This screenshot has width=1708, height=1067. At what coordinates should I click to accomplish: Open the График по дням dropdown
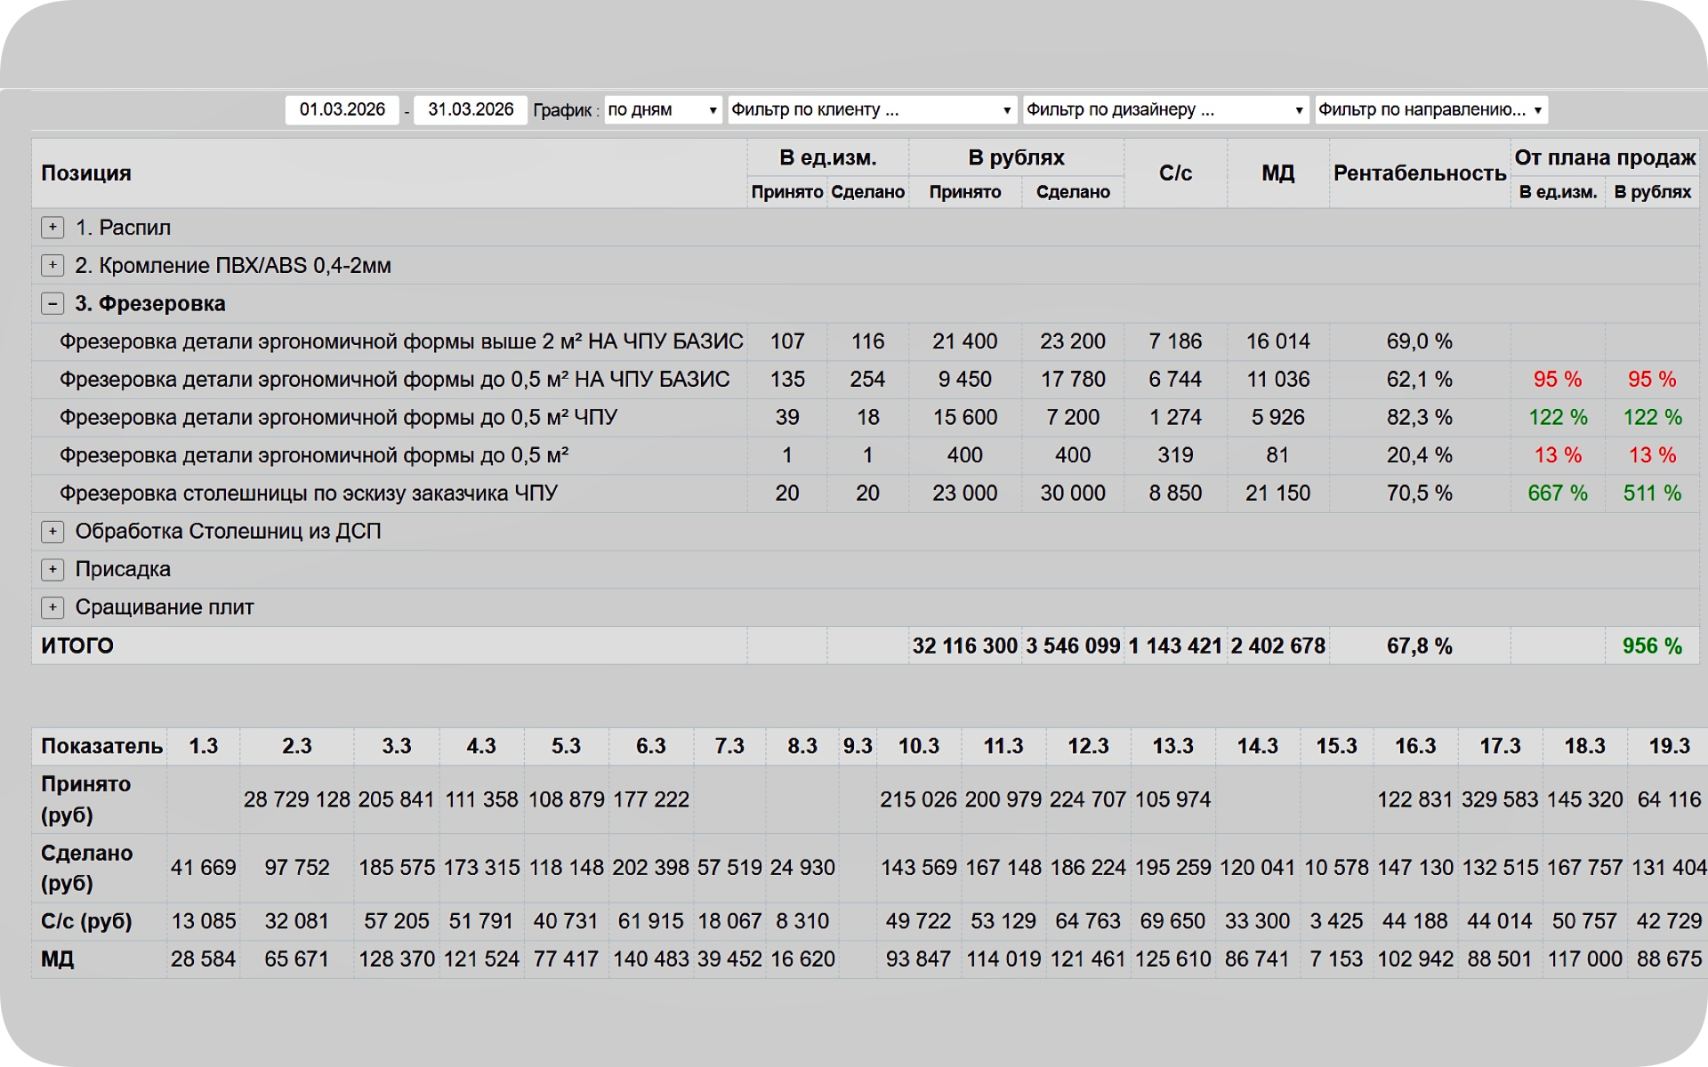click(x=663, y=110)
